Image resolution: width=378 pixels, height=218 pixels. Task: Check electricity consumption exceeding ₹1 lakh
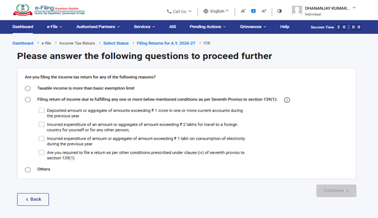41,139
